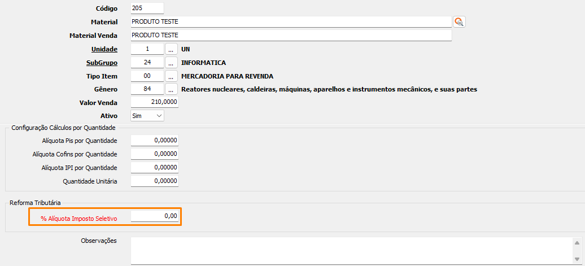Click the Material text field
585x266 pixels.
pyautogui.click(x=291, y=22)
